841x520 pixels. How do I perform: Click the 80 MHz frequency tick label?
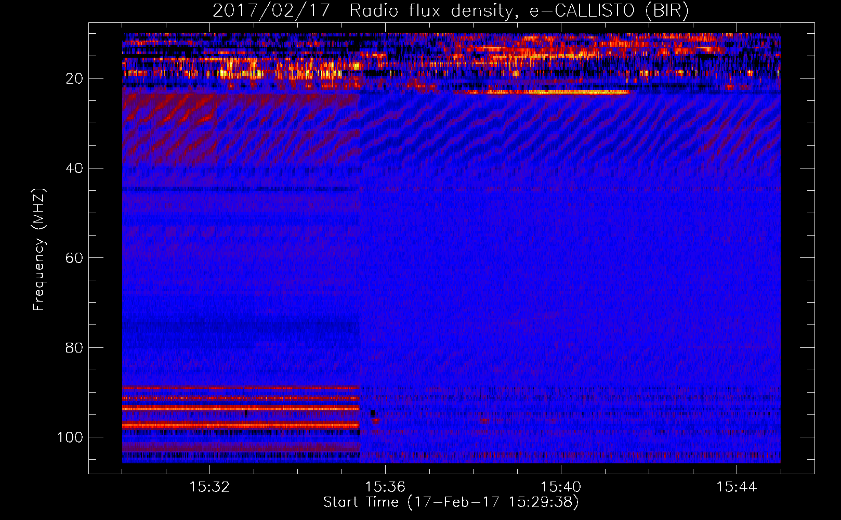[x=74, y=347]
